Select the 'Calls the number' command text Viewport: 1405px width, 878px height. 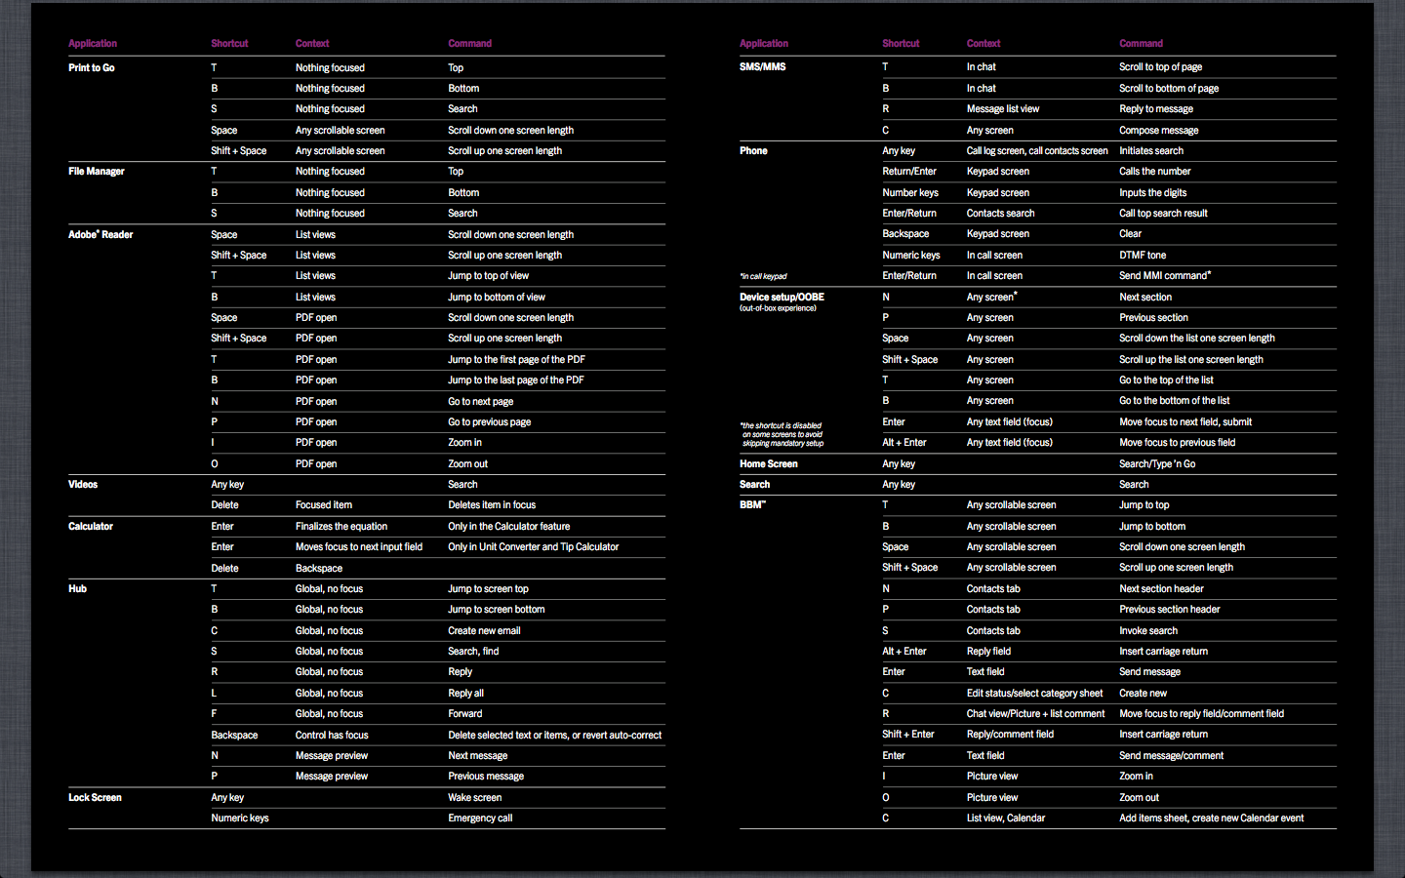tap(1154, 172)
